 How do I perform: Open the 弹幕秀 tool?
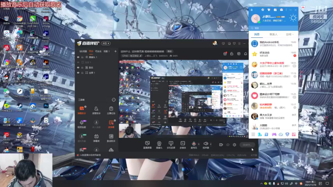tap(96, 138)
